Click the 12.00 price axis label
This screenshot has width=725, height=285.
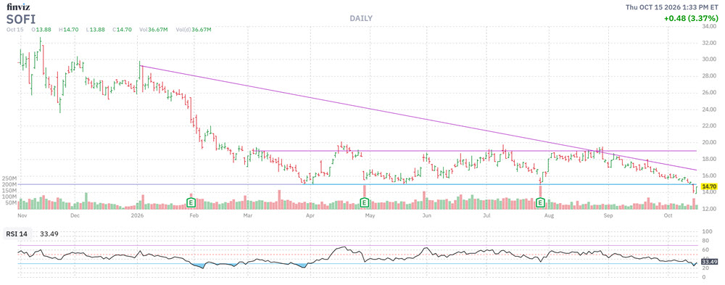[709, 209]
